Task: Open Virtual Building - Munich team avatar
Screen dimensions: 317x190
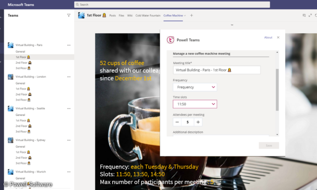Action: [11, 172]
